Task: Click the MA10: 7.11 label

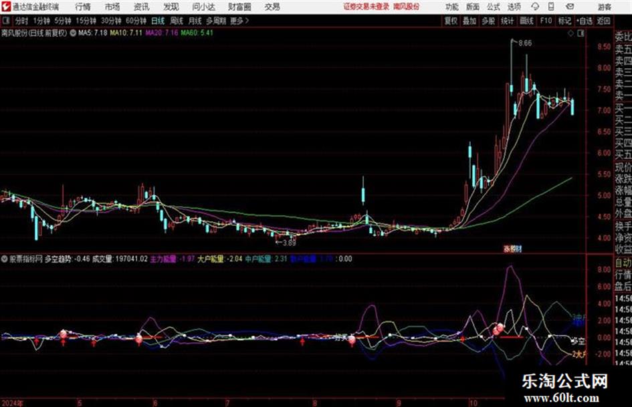Action: [x=126, y=33]
